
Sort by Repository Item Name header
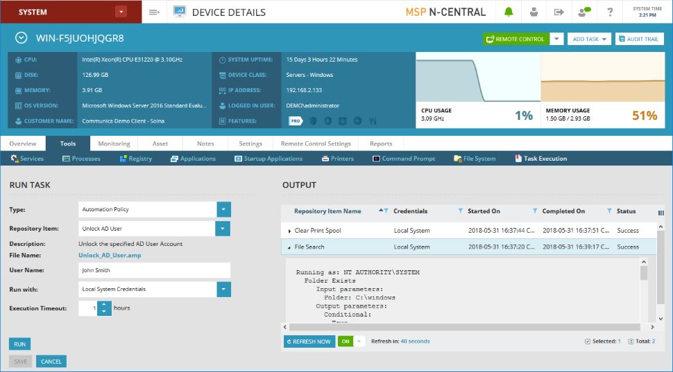click(x=327, y=211)
